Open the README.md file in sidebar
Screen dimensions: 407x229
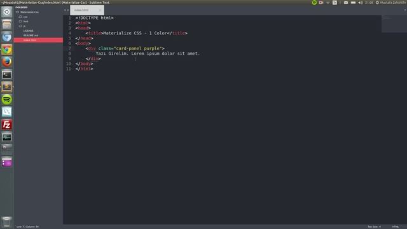tap(31, 36)
